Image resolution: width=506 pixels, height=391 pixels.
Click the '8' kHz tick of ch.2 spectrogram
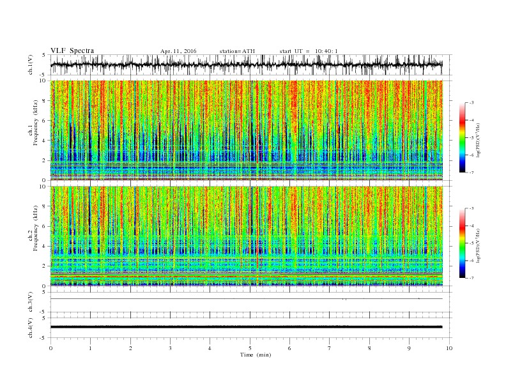coord(45,206)
